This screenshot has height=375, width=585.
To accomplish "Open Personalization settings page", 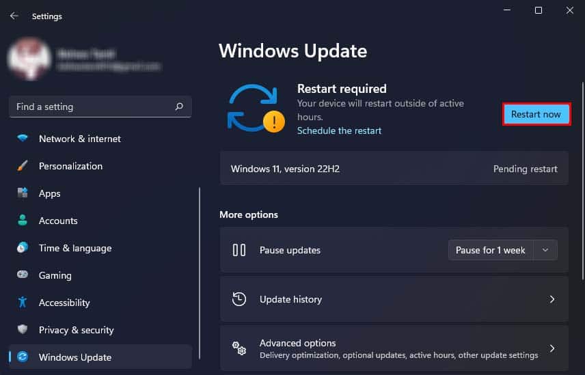I will [x=100, y=166].
